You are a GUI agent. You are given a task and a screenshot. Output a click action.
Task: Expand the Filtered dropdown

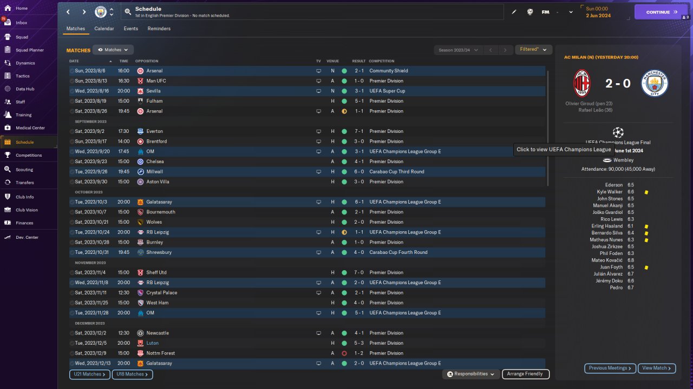(x=533, y=50)
